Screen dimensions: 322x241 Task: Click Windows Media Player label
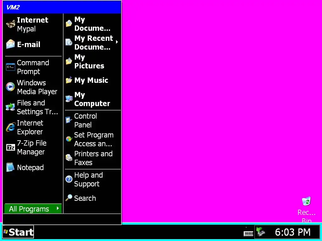(x=37, y=87)
